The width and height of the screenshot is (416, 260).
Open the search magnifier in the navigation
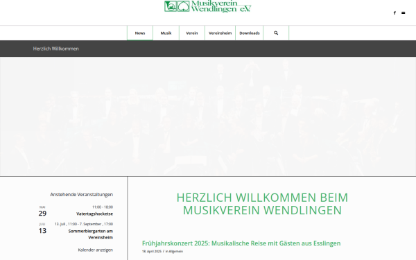point(276,33)
